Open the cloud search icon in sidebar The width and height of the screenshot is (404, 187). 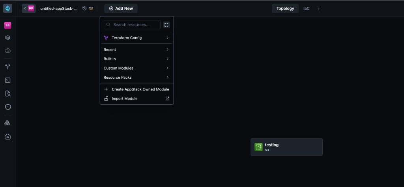click(8, 51)
